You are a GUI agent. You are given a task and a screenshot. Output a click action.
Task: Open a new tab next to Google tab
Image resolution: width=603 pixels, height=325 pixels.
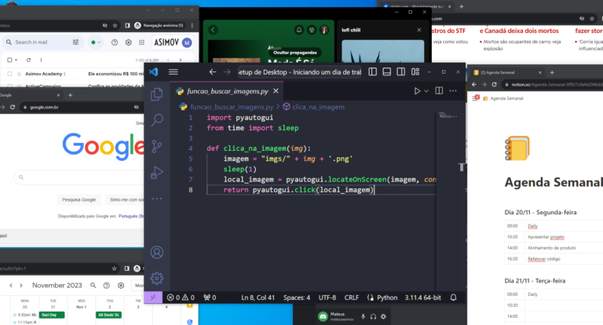click(70, 95)
